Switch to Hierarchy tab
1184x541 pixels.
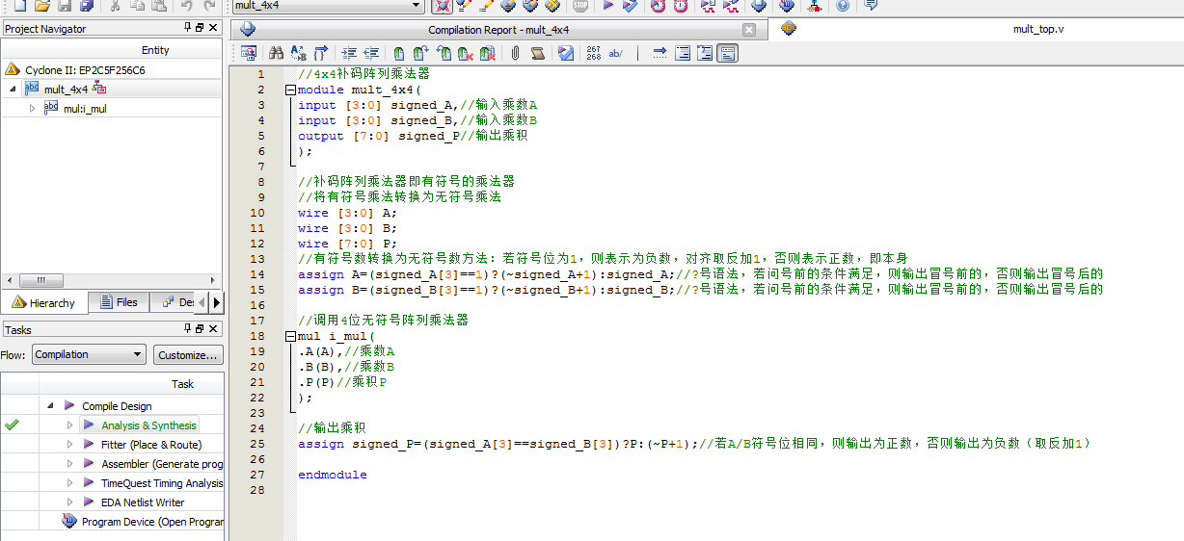click(x=44, y=302)
